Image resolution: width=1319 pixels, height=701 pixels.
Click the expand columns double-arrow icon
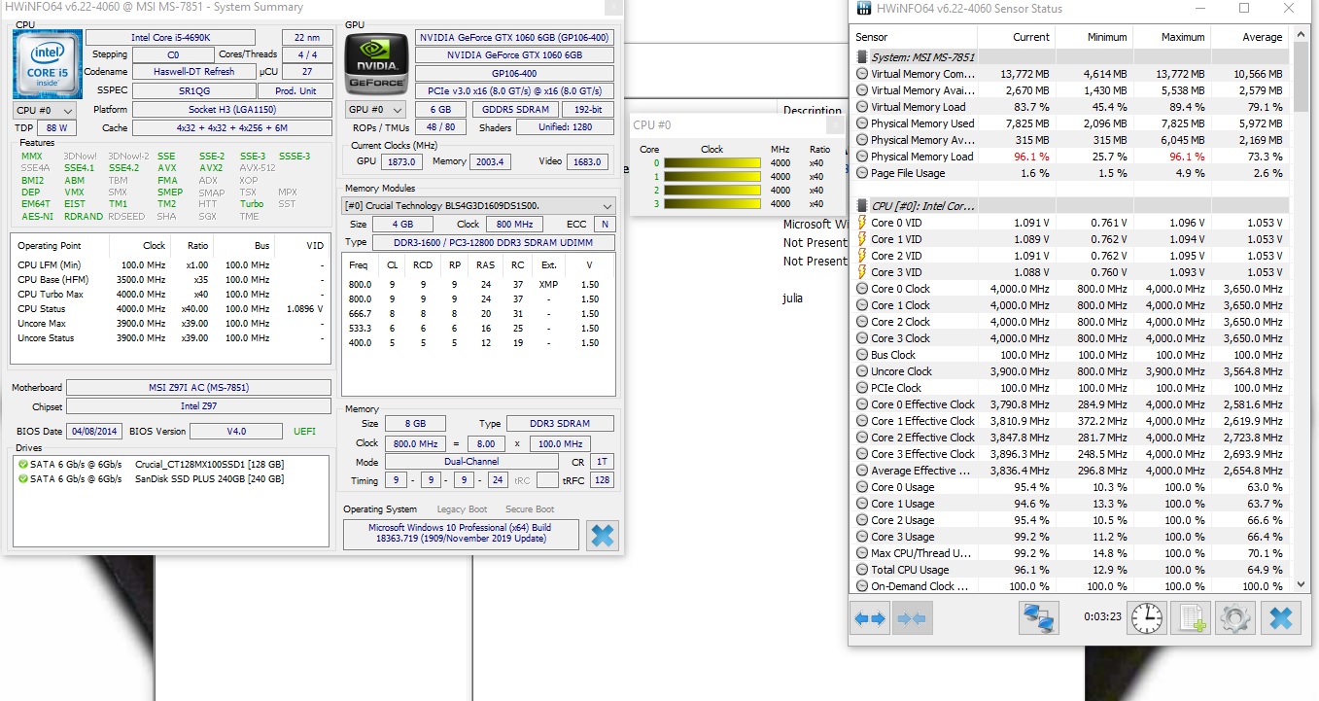[x=871, y=617]
